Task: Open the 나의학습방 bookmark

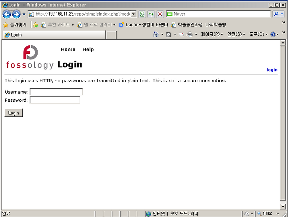Action: (216, 25)
